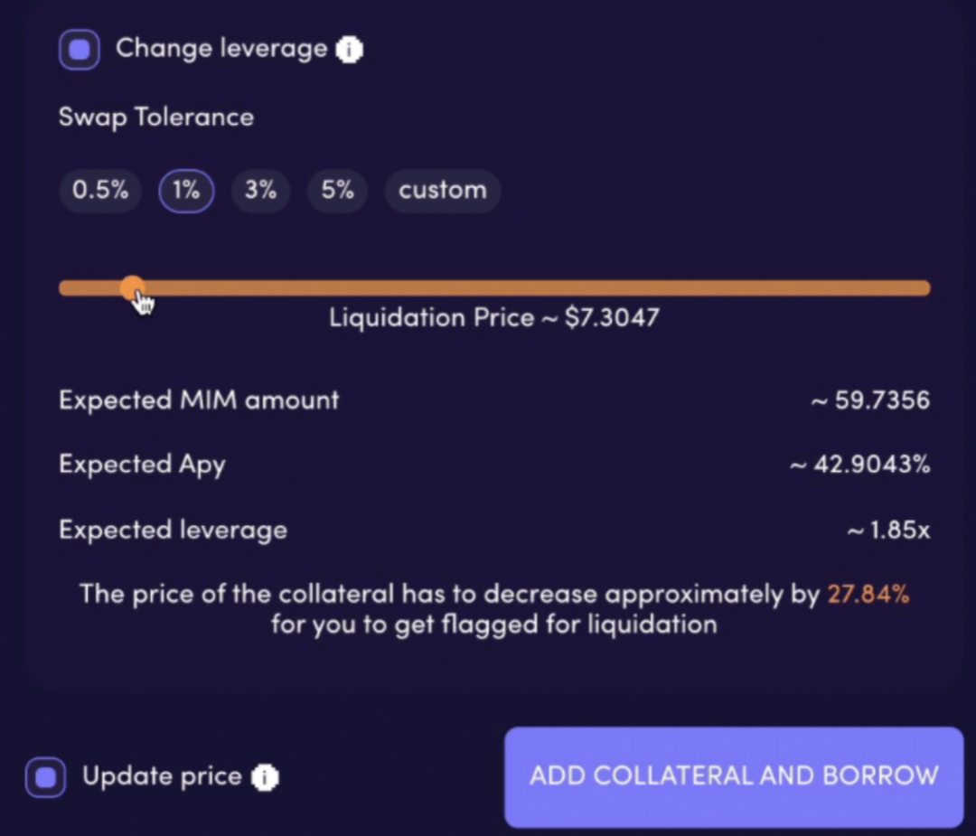Toggle the Update price checkbox

point(45,777)
